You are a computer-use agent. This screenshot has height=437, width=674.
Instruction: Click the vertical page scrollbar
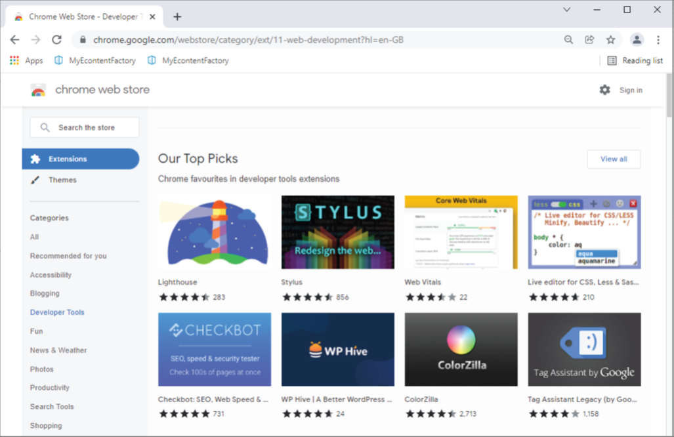tap(669, 95)
